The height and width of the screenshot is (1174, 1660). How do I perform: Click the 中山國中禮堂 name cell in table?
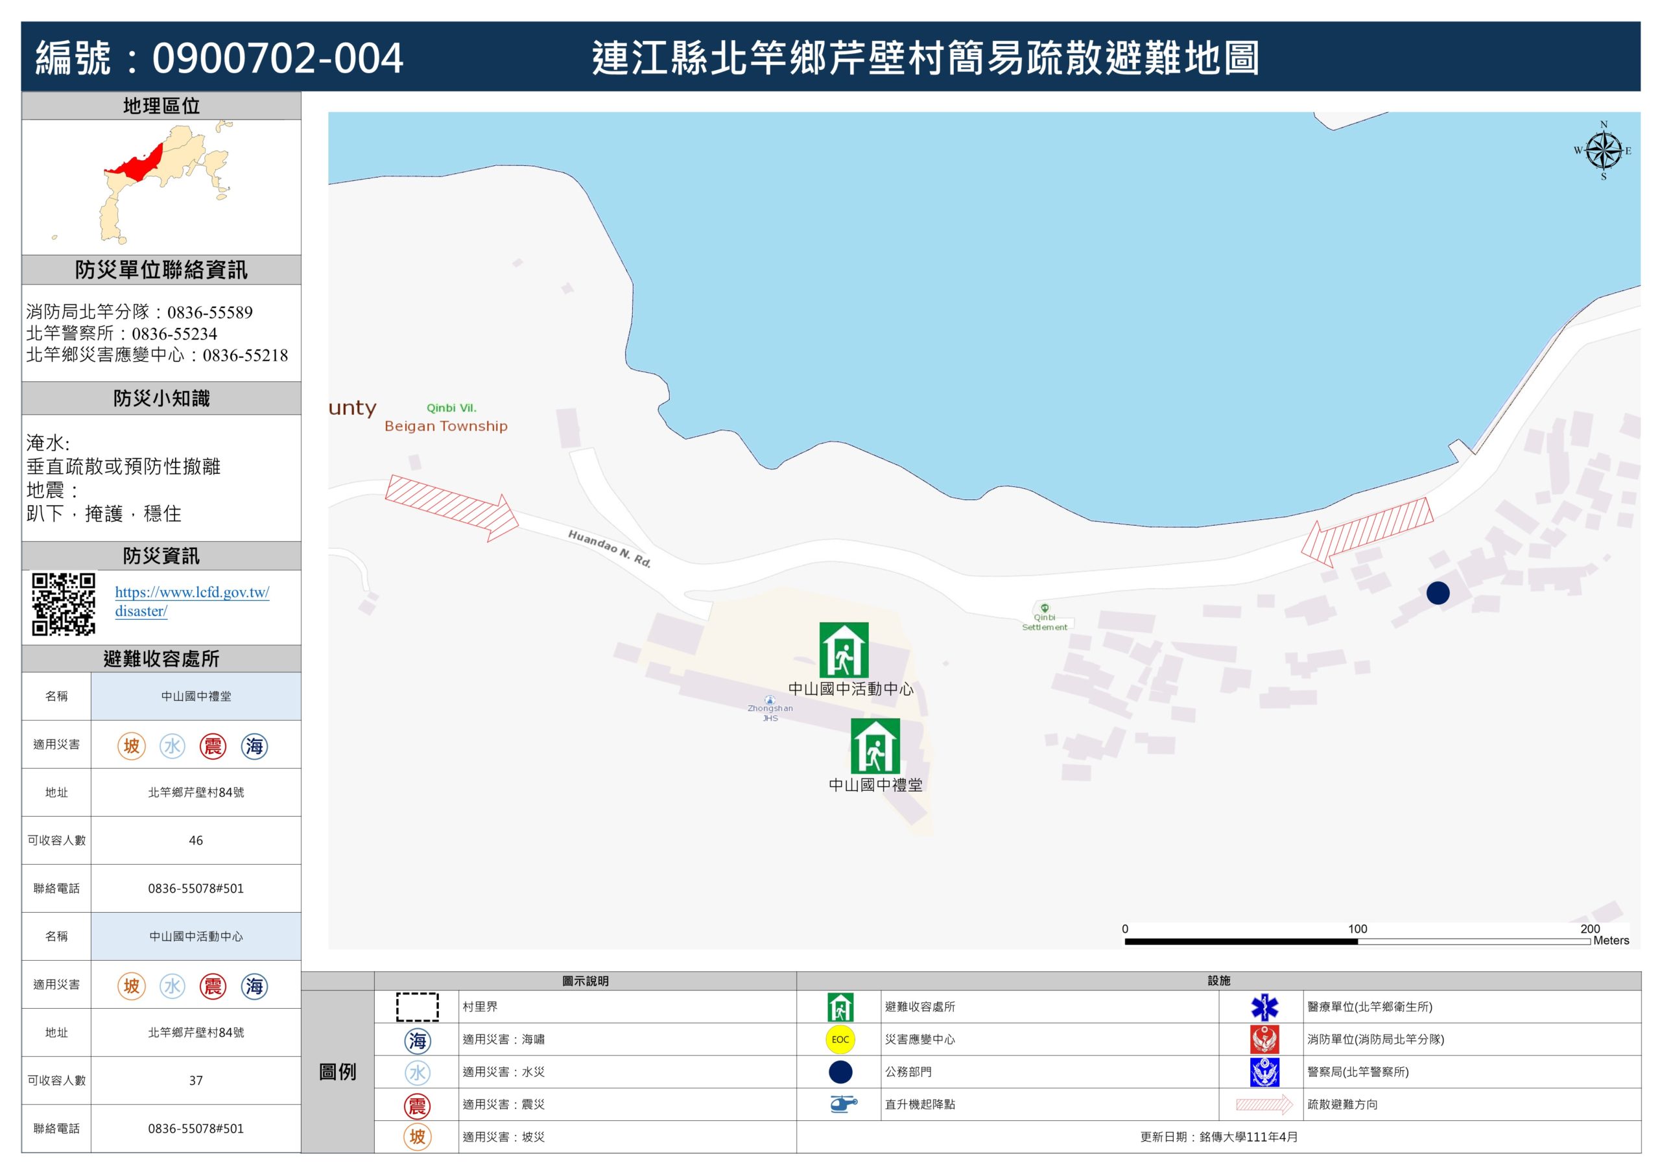tap(196, 696)
